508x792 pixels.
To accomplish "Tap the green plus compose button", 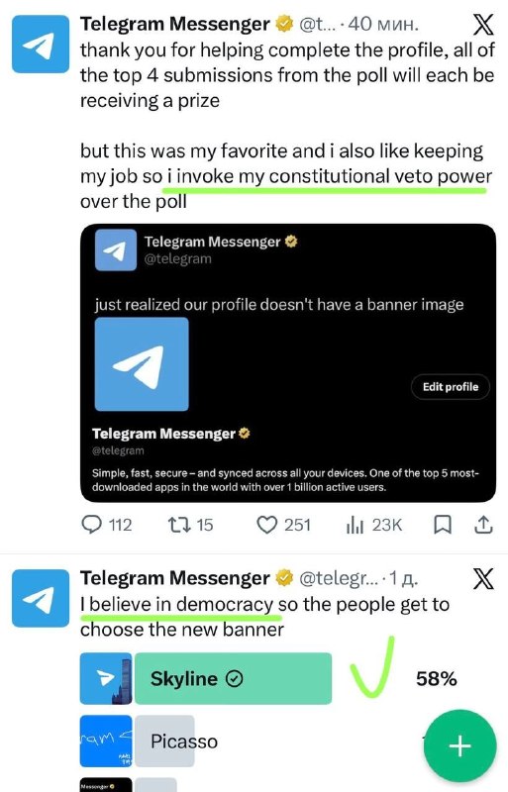I will 460,745.
